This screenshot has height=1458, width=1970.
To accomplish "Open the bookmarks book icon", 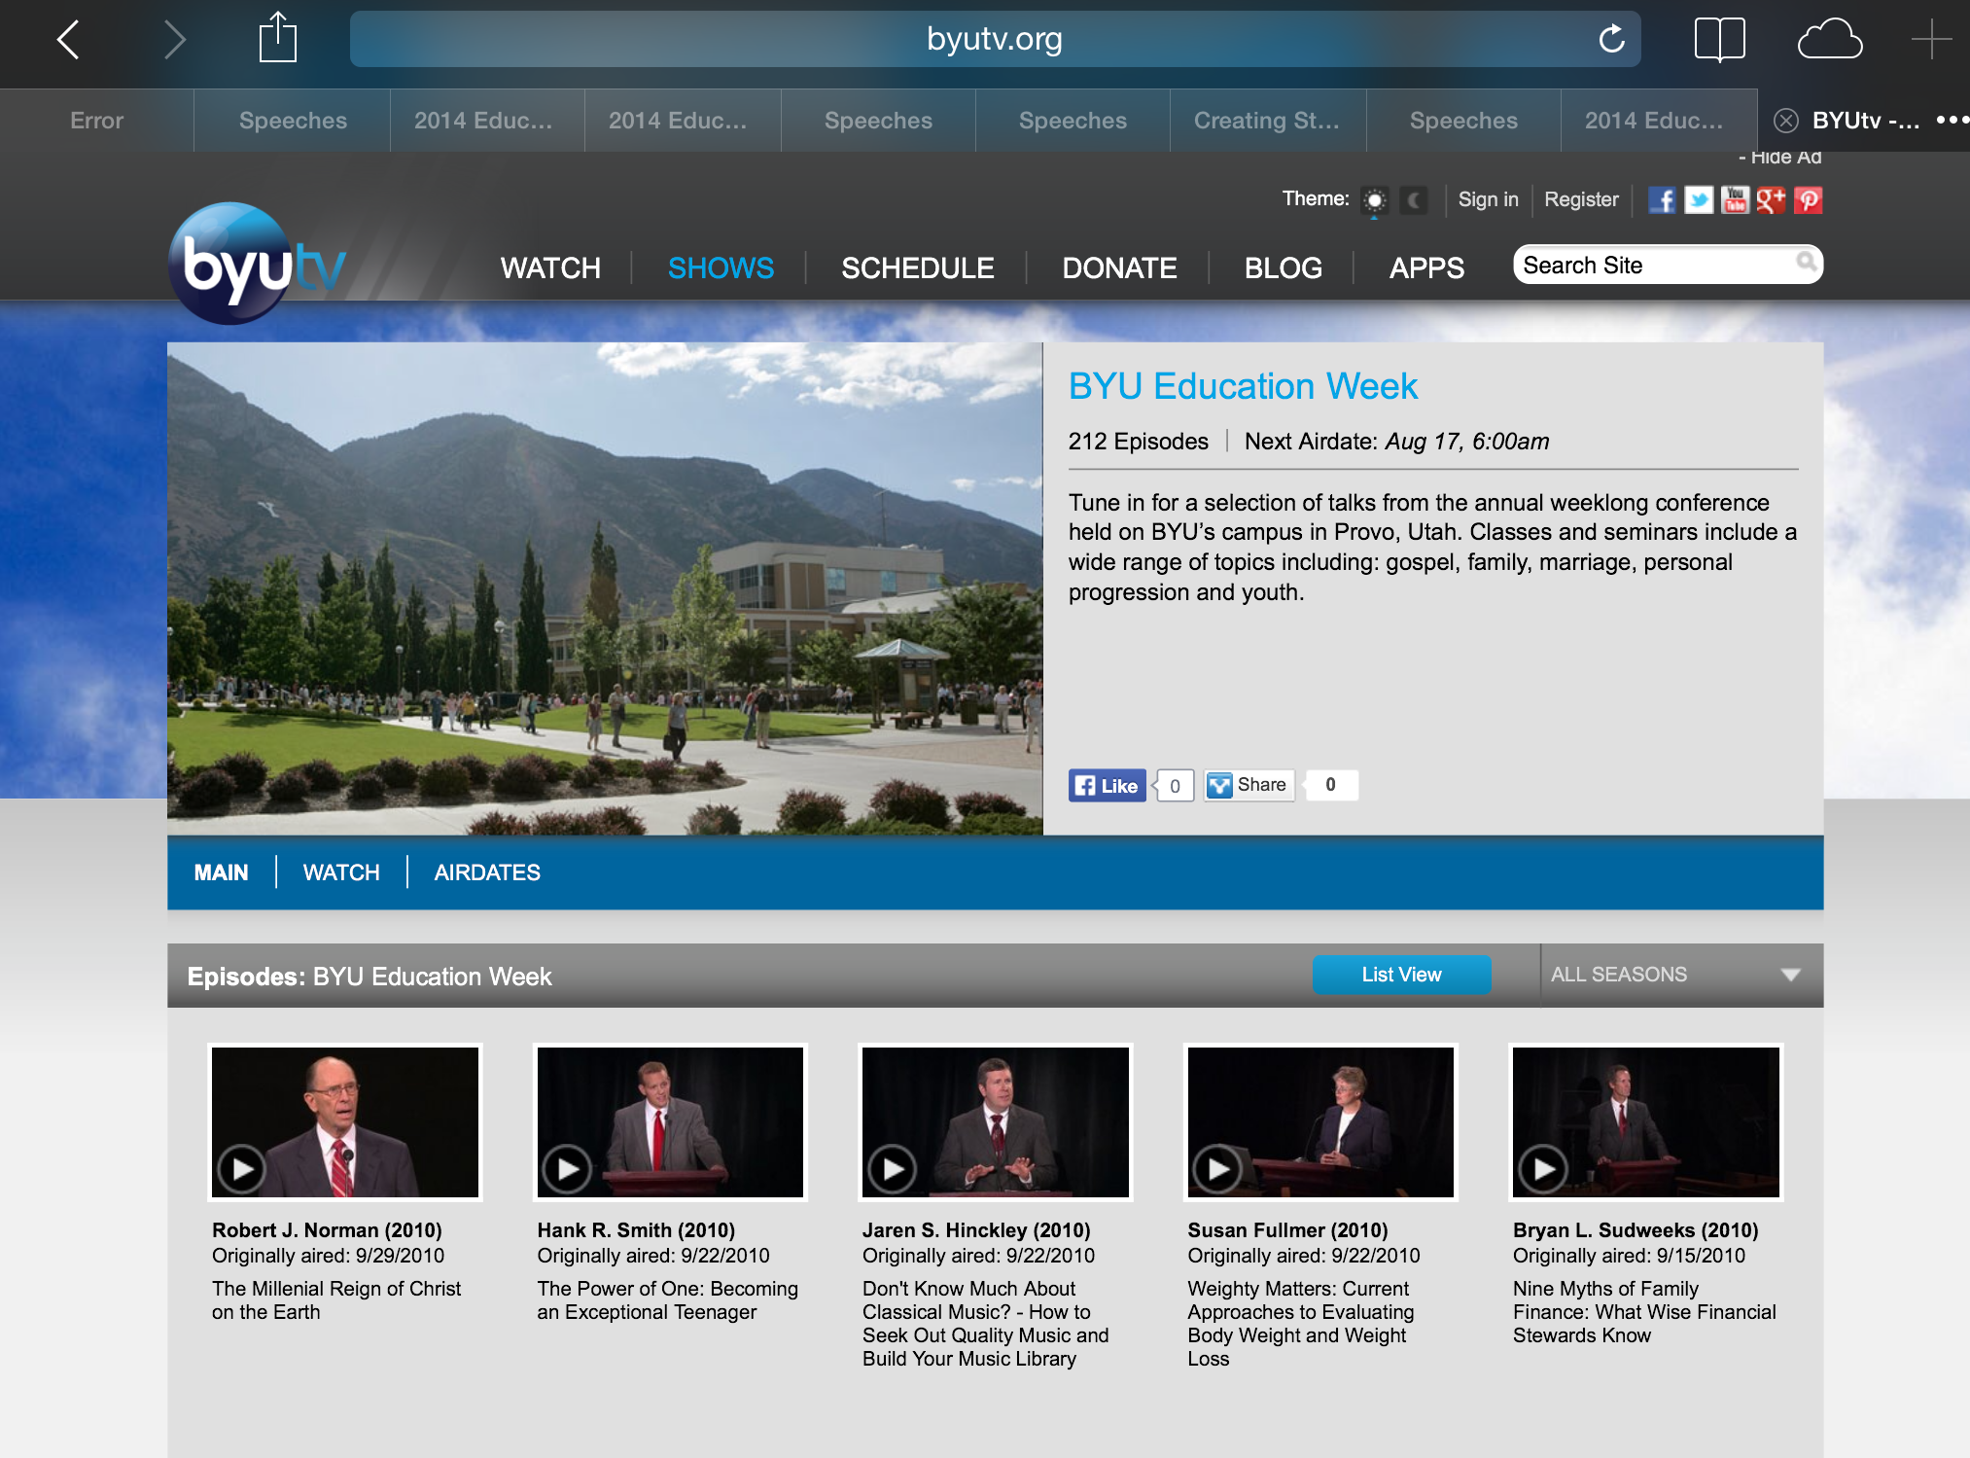I will coord(1719,39).
